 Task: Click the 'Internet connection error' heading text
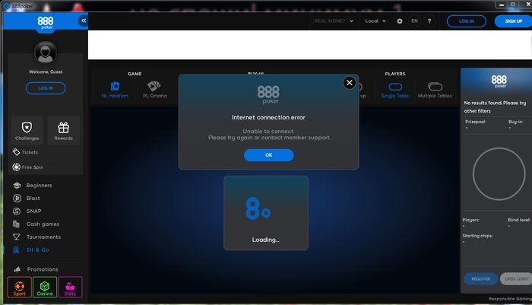coord(268,118)
